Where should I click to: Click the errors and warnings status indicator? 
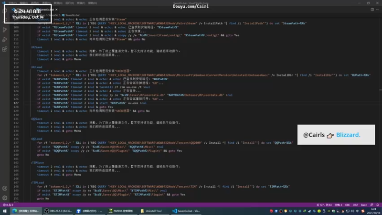8,205
